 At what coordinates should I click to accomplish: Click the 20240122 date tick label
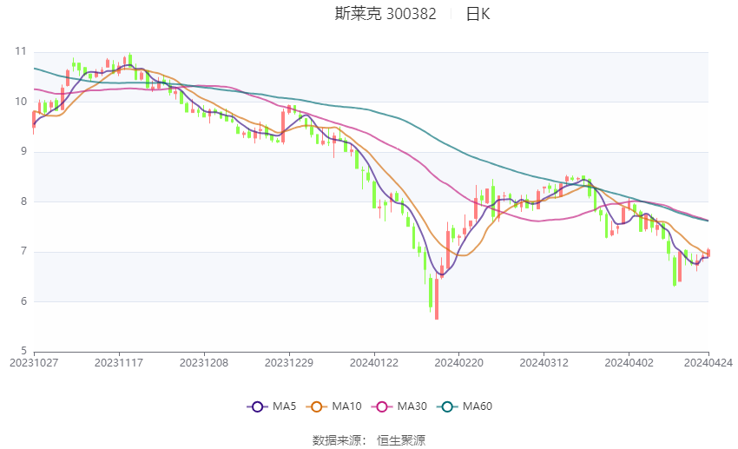373,363
